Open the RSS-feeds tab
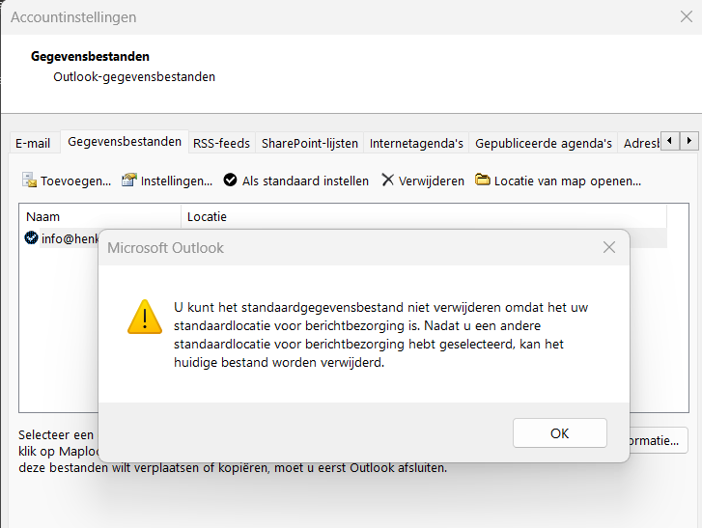This screenshot has height=528, width=702. pos(221,143)
